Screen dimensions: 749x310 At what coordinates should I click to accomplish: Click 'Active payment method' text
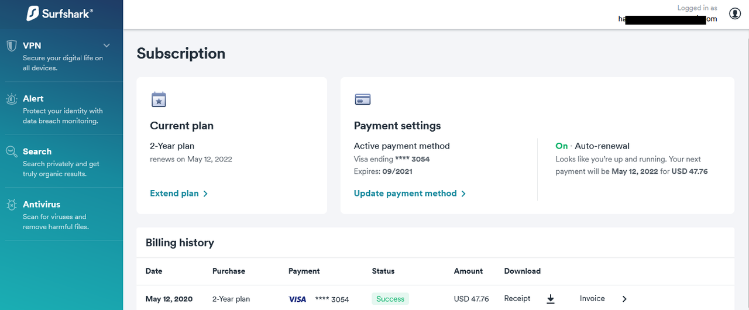(x=402, y=146)
